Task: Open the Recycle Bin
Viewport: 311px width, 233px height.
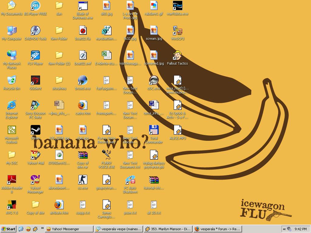Action: tap(12, 80)
